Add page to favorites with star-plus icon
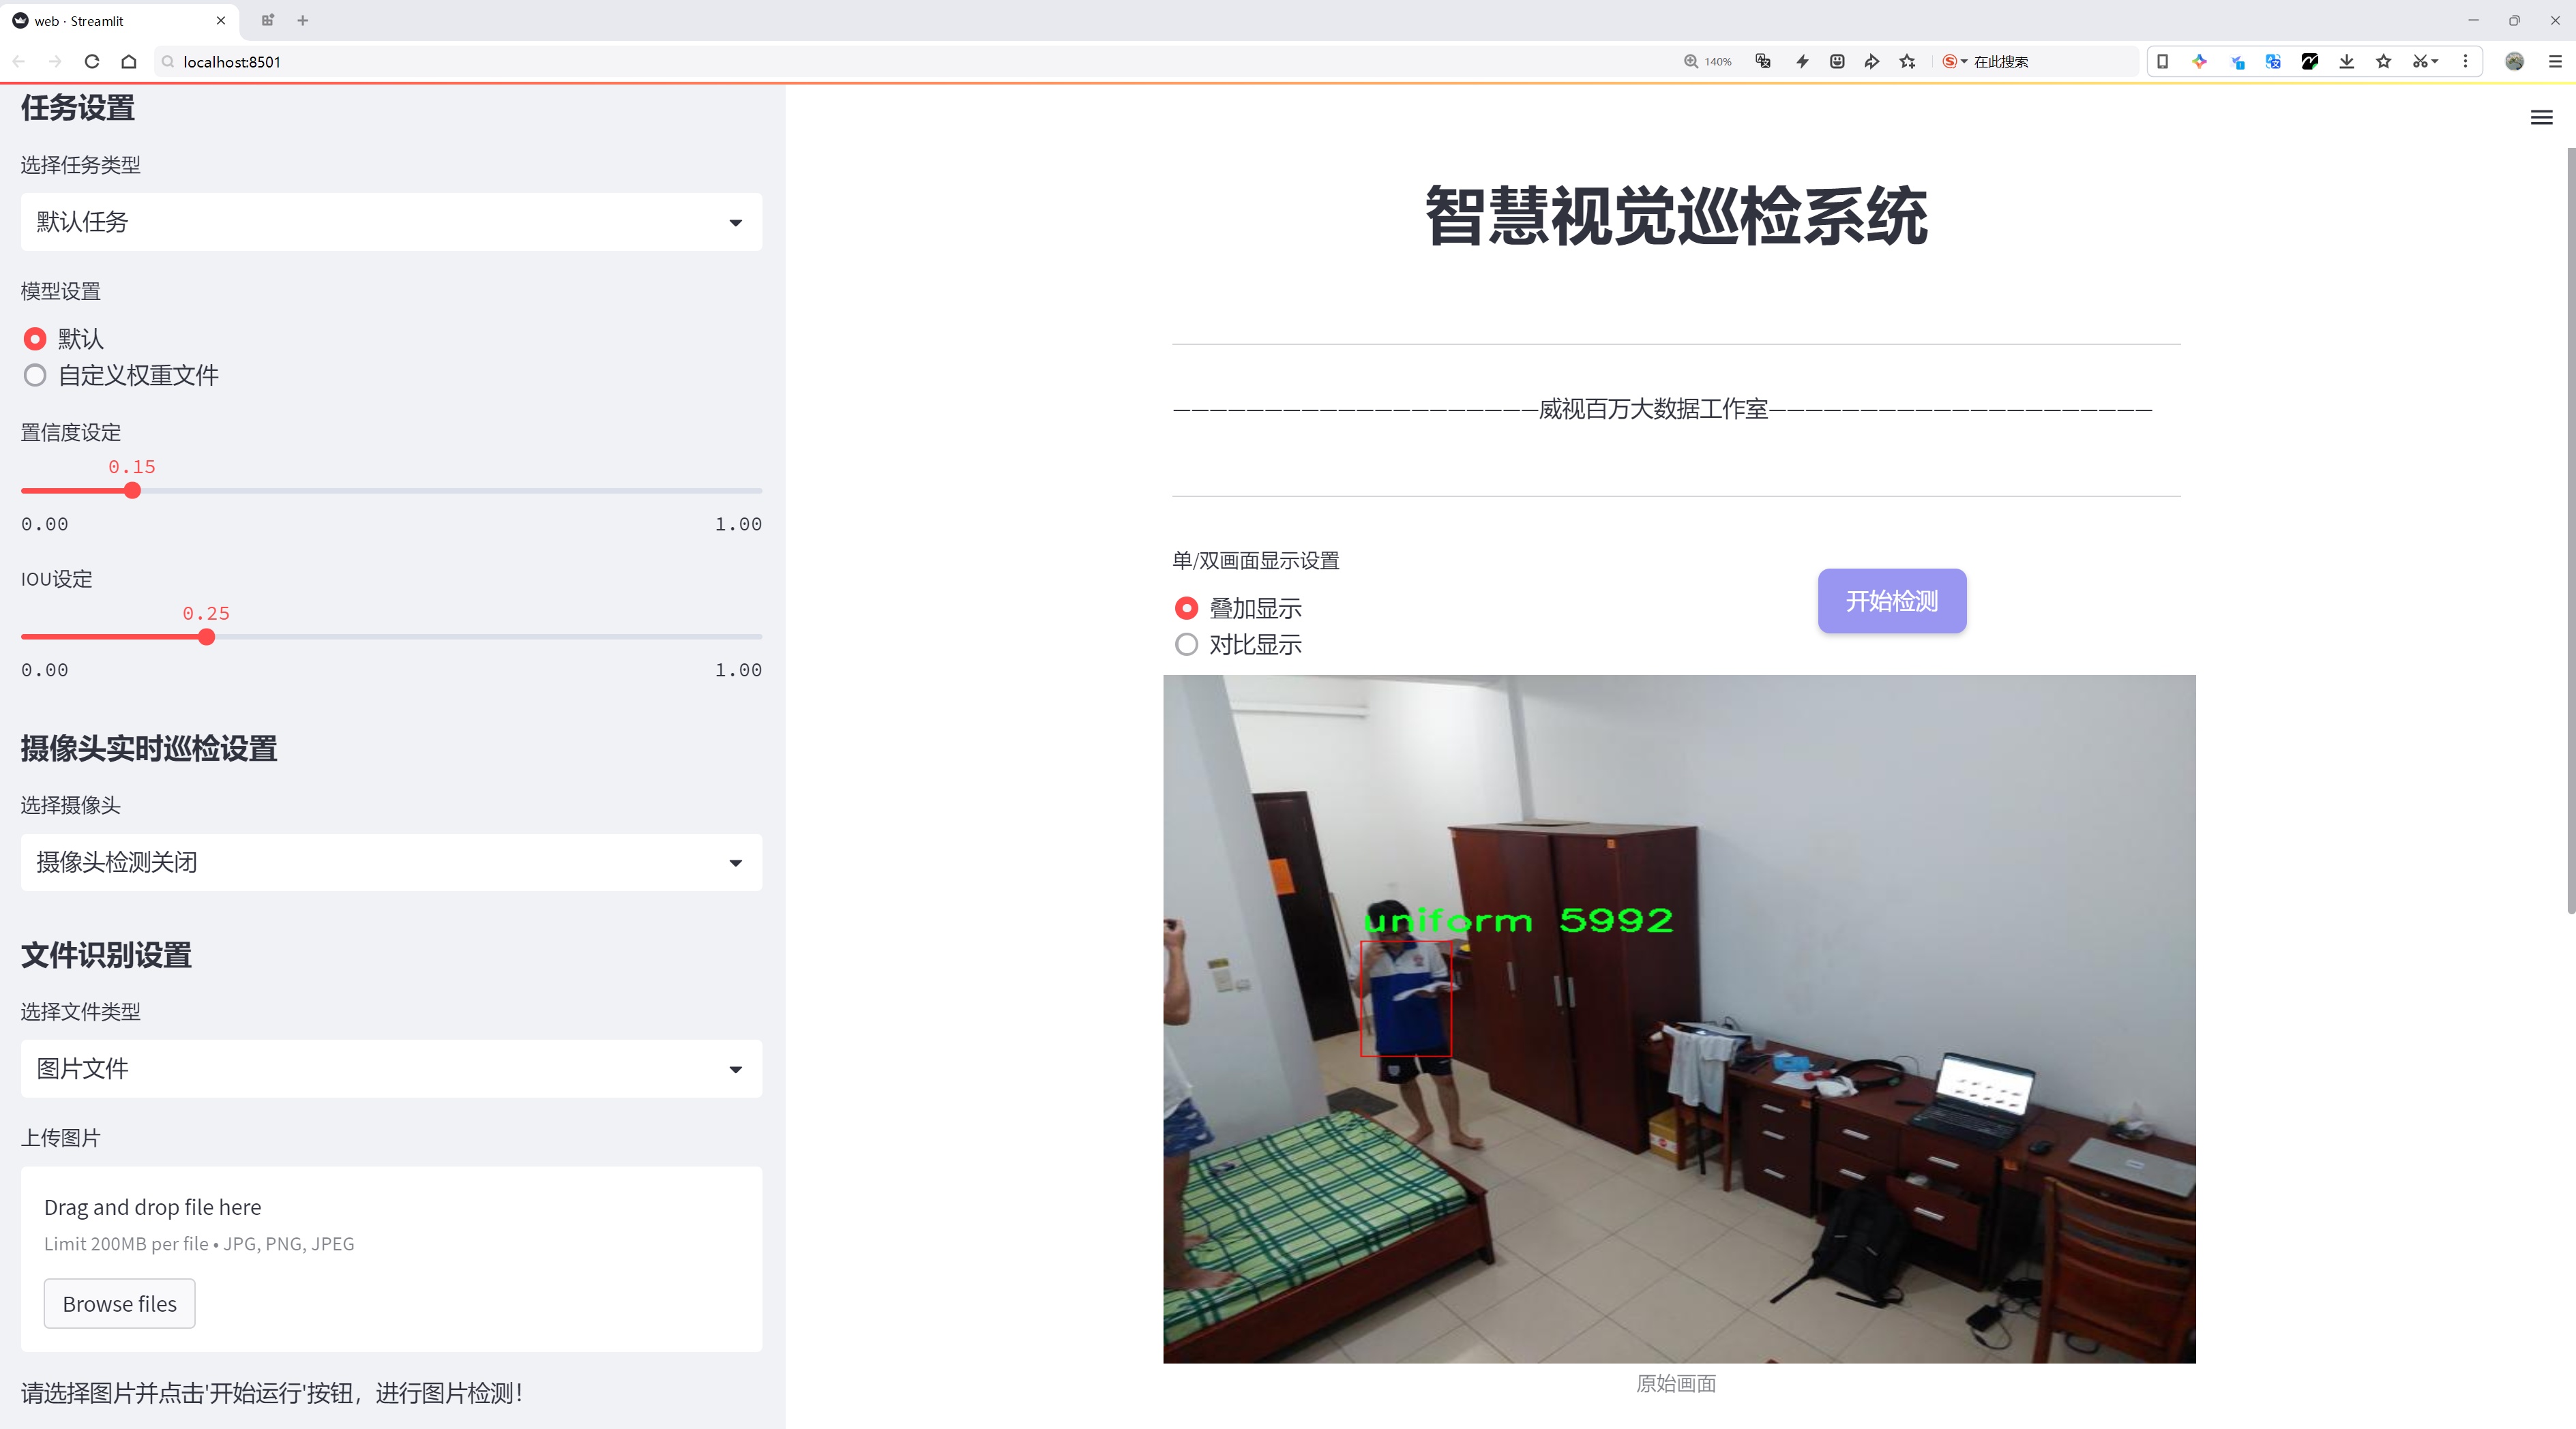This screenshot has width=2576, height=1429. [x=1908, y=62]
